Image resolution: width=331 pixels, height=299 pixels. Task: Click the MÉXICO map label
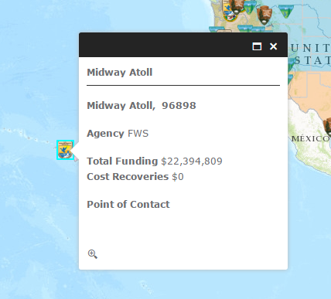311,138
